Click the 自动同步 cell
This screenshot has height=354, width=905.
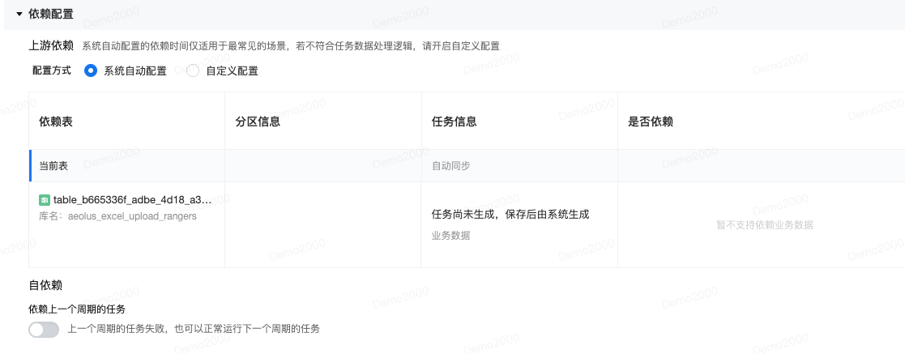[450, 166]
